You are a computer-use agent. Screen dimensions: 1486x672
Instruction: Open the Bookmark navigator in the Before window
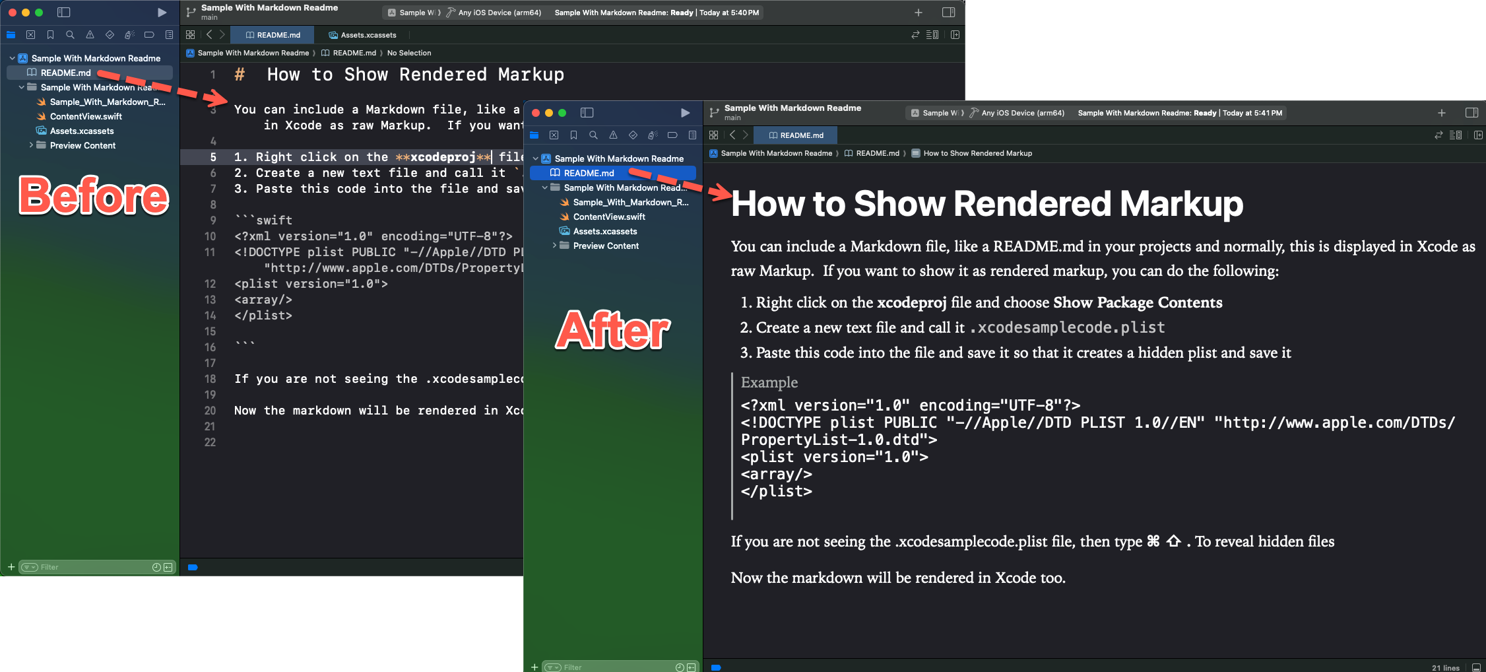tap(50, 35)
